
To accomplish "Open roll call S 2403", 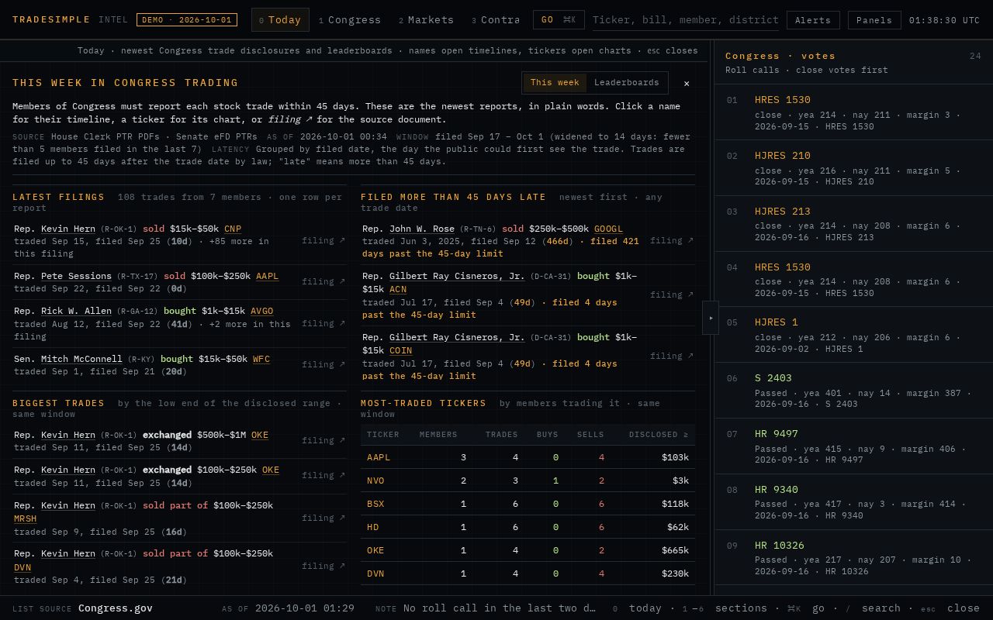I will 853,391.
